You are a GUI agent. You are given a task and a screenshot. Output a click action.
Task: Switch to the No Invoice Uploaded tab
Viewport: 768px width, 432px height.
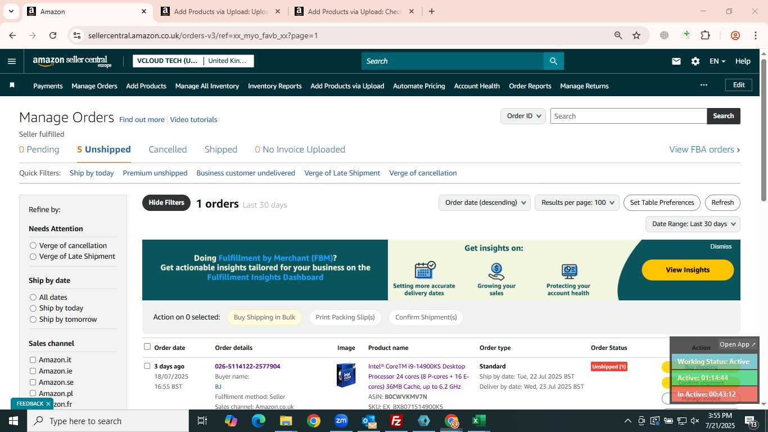point(300,150)
